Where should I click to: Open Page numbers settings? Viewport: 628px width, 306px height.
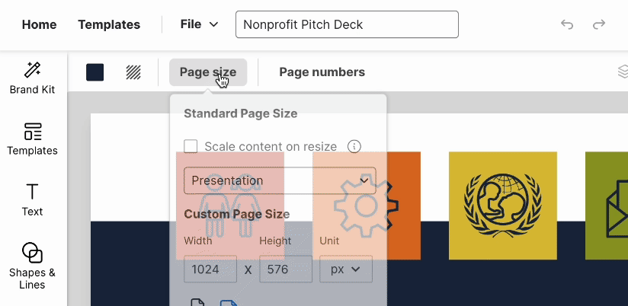(322, 72)
